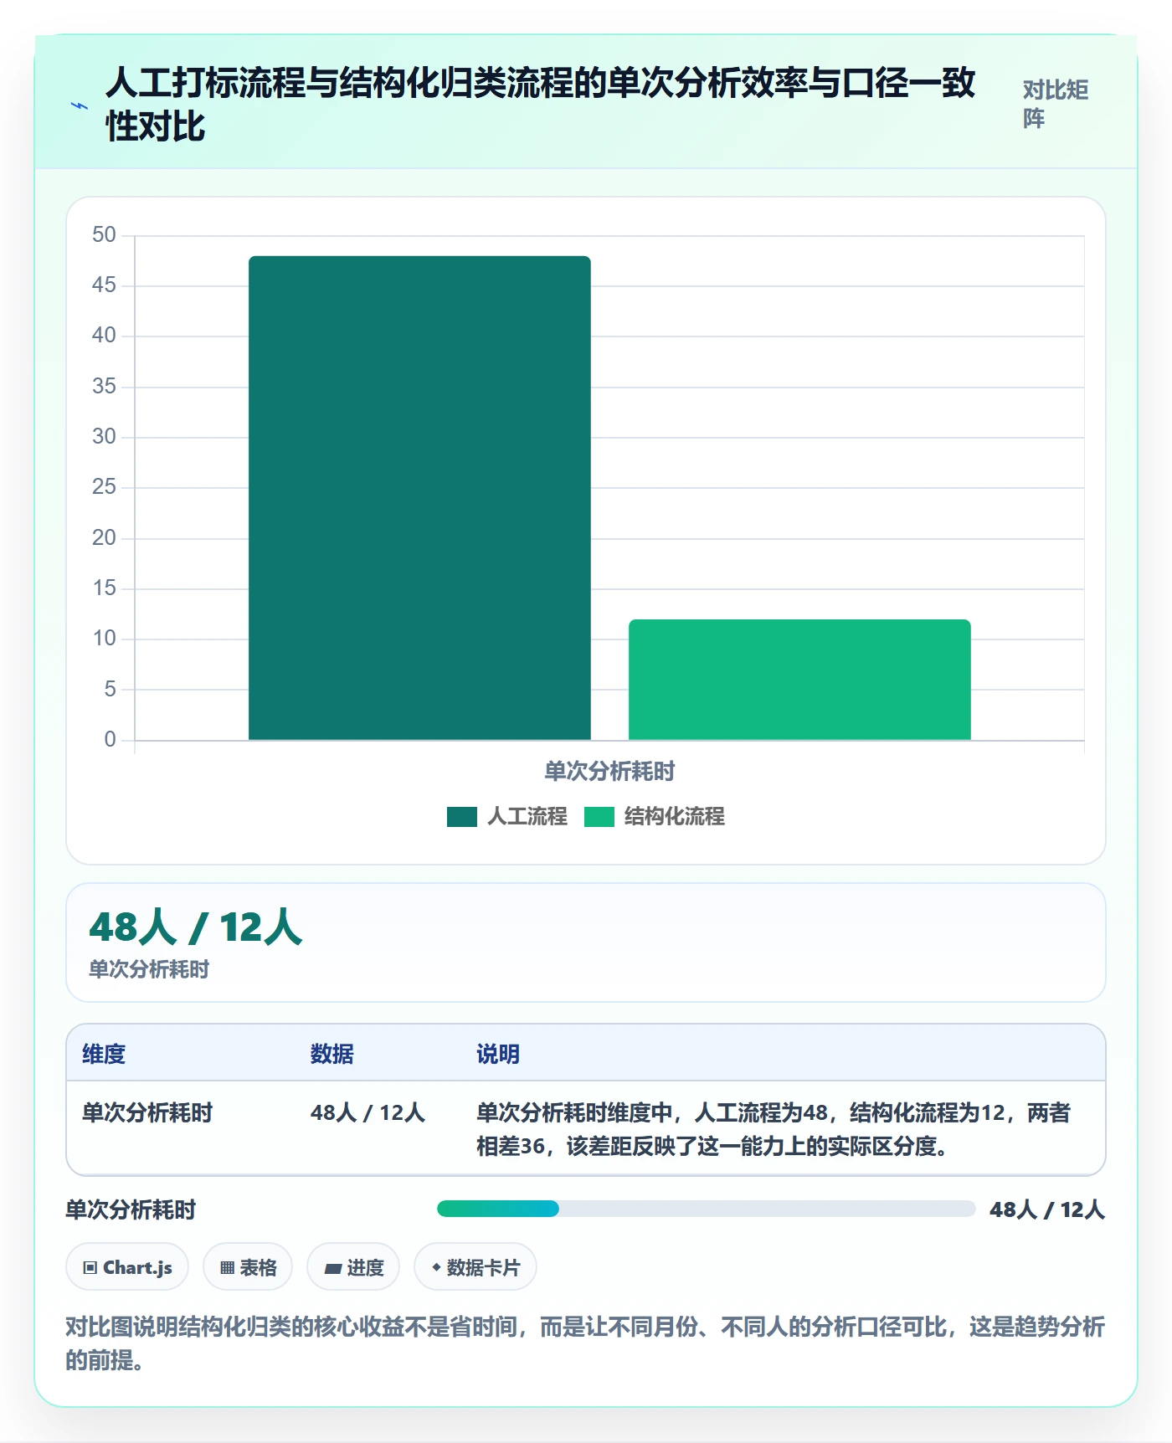The image size is (1172, 1443).
Task: Click the 对比矩阵 label in the header
Action: point(1055,104)
